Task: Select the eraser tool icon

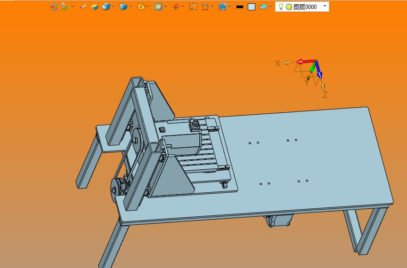Action: click(83, 7)
